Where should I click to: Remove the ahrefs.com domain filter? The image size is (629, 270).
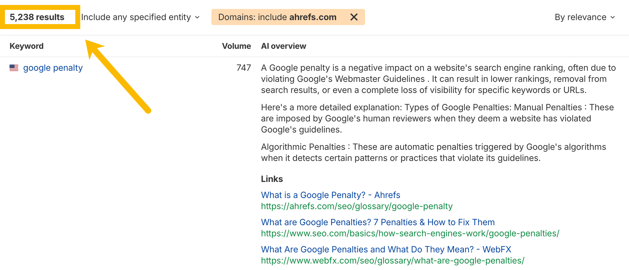click(x=354, y=17)
